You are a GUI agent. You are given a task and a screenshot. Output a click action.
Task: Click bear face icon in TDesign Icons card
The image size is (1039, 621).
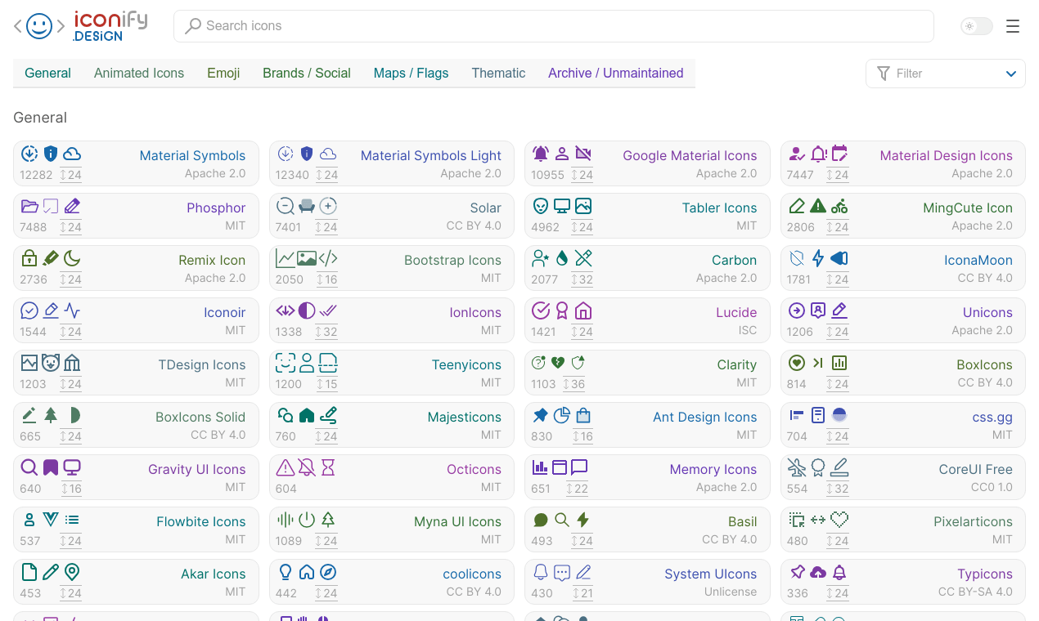pyautogui.click(x=51, y=363)
